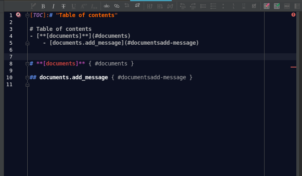This screenshot has width=302, height=176.
Task: Apply subscript formatting
Action: (94, 7)
